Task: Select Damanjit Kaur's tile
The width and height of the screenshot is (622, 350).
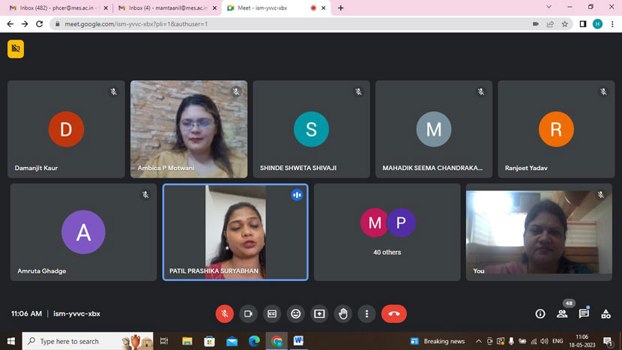Action: tap(66, 130)
